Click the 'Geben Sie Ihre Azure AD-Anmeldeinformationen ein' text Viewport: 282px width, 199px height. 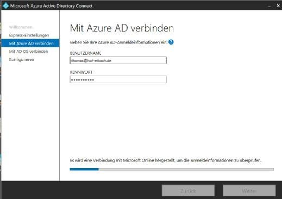118,42
